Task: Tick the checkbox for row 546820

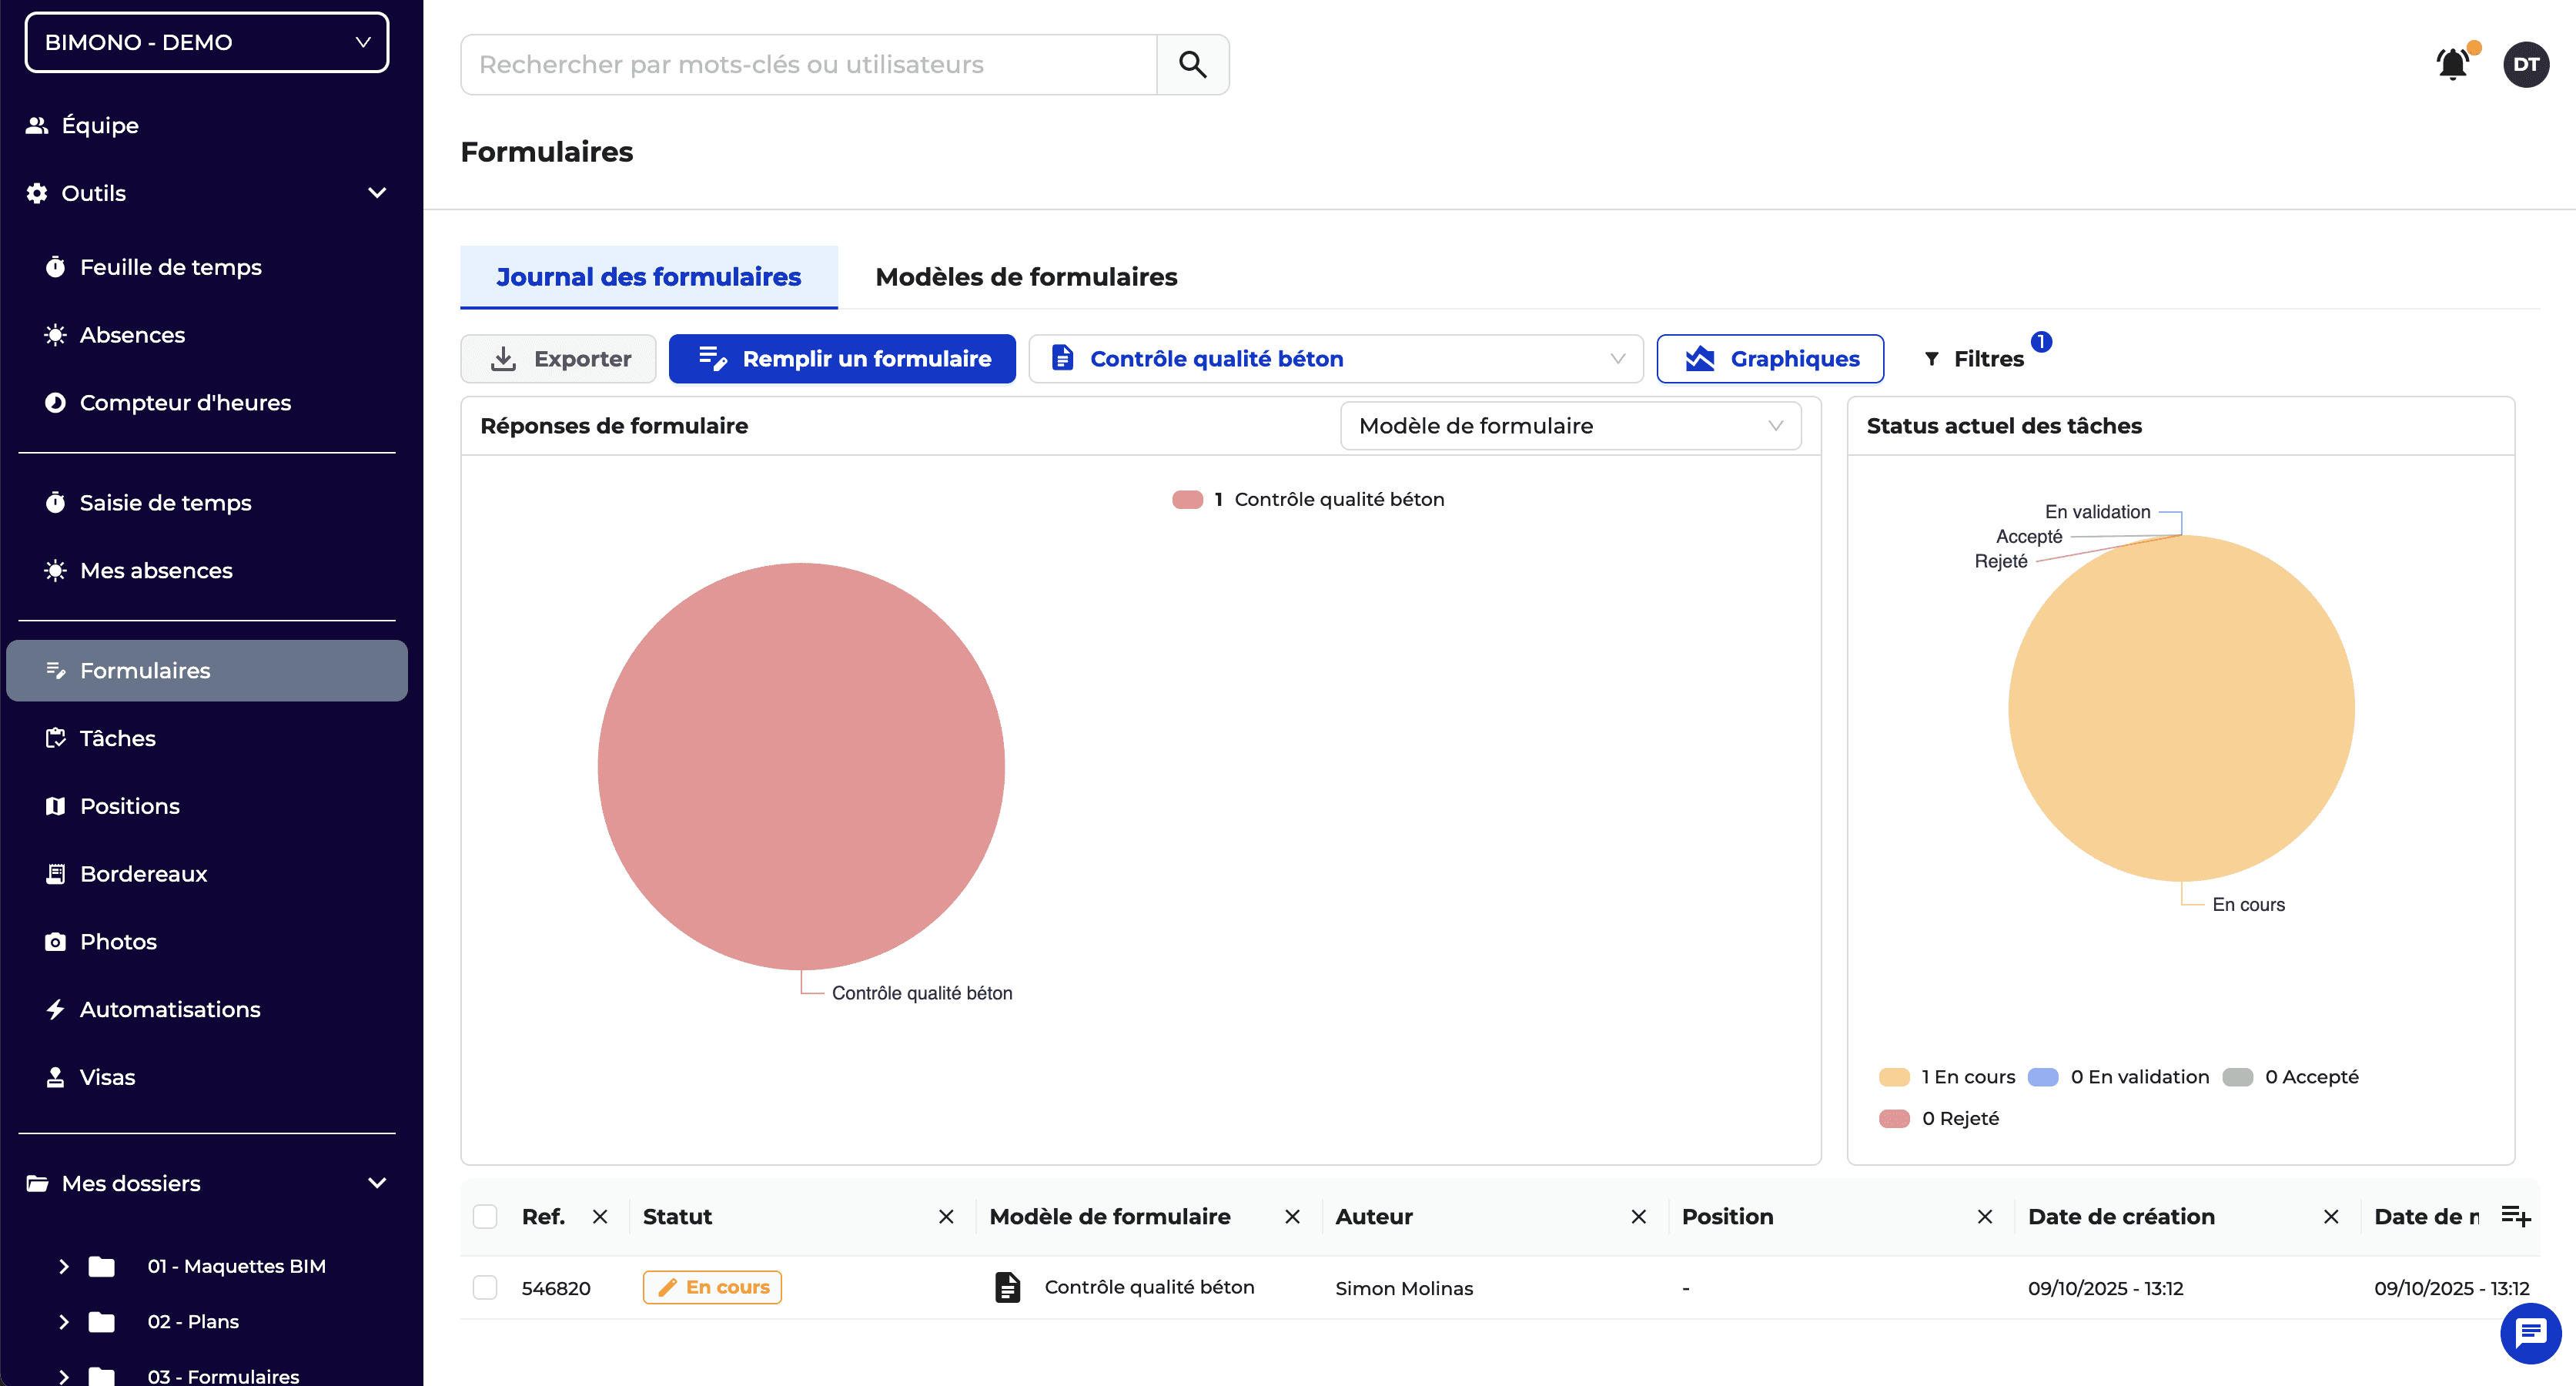Action: coord(485,1287)
